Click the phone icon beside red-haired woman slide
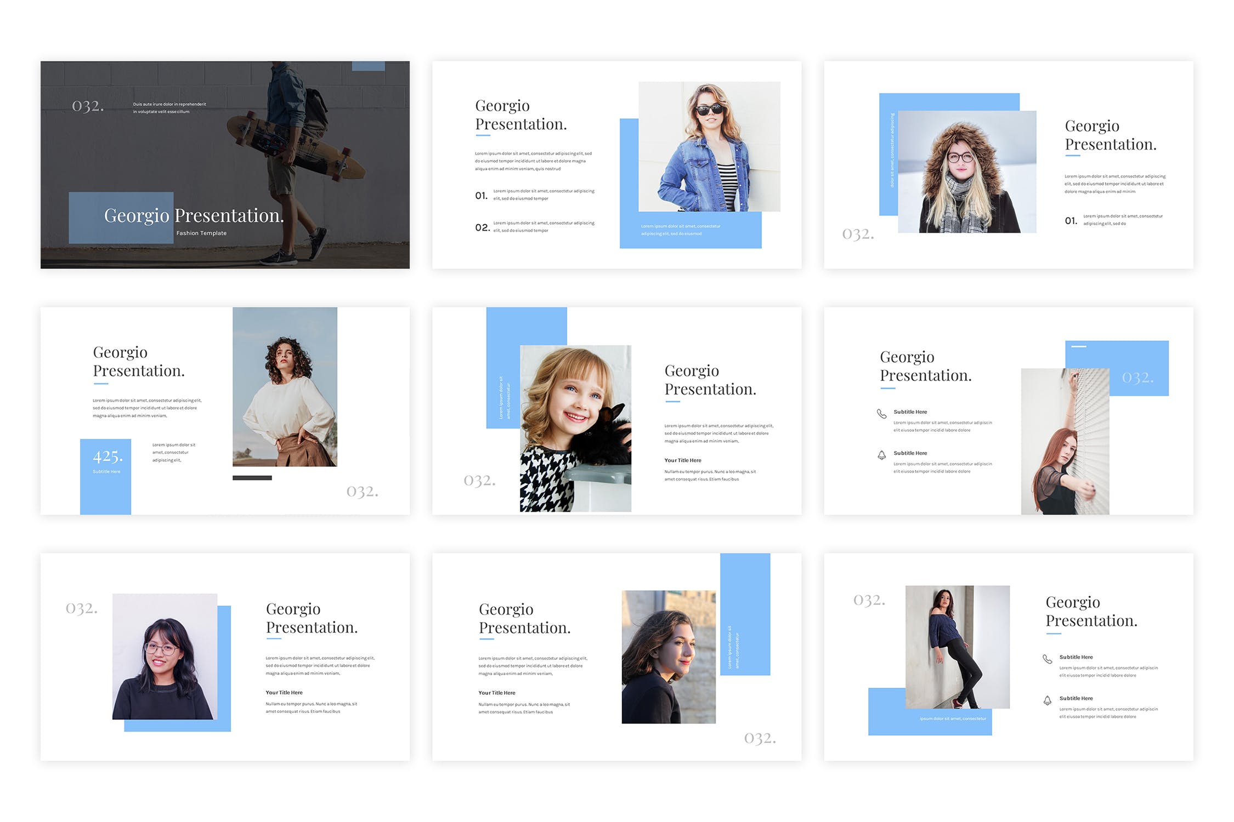Viewport: 1234px width, 822px height. (x=881, y=414)
